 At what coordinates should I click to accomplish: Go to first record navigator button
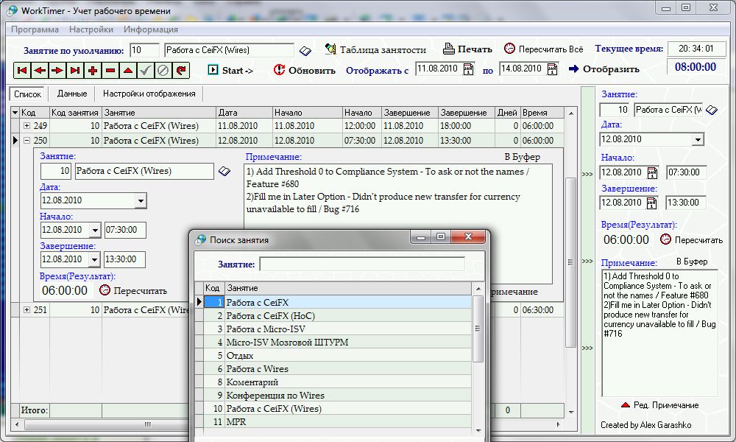(x=22, y=71)
